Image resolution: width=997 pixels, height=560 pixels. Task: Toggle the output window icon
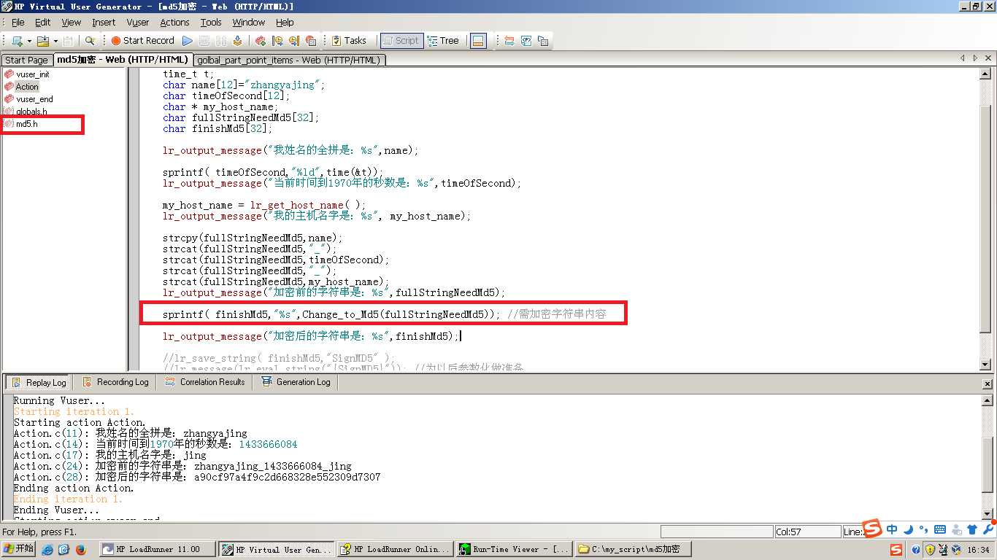[478, 41]
